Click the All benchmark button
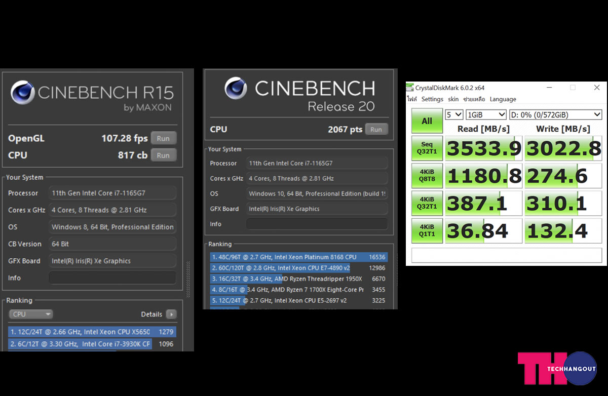The image size is (608, 396). tap(427, 121)
